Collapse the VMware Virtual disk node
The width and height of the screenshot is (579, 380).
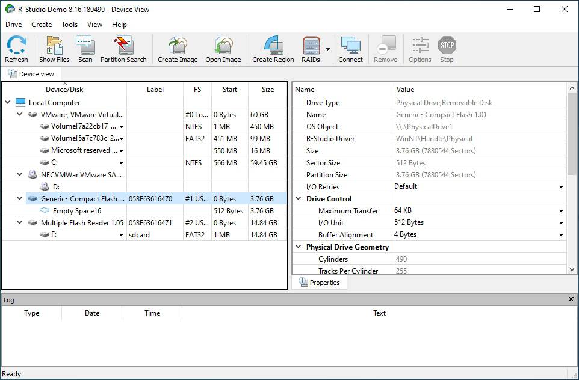pos(20,114)
